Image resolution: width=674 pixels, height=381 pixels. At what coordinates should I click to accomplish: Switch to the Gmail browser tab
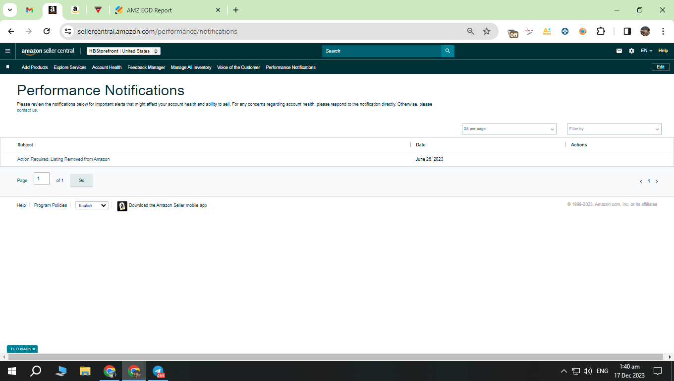pyautogui.click(x=30, y=10)
